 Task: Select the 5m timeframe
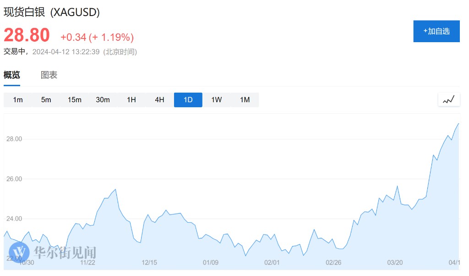[x=46, y=100]
